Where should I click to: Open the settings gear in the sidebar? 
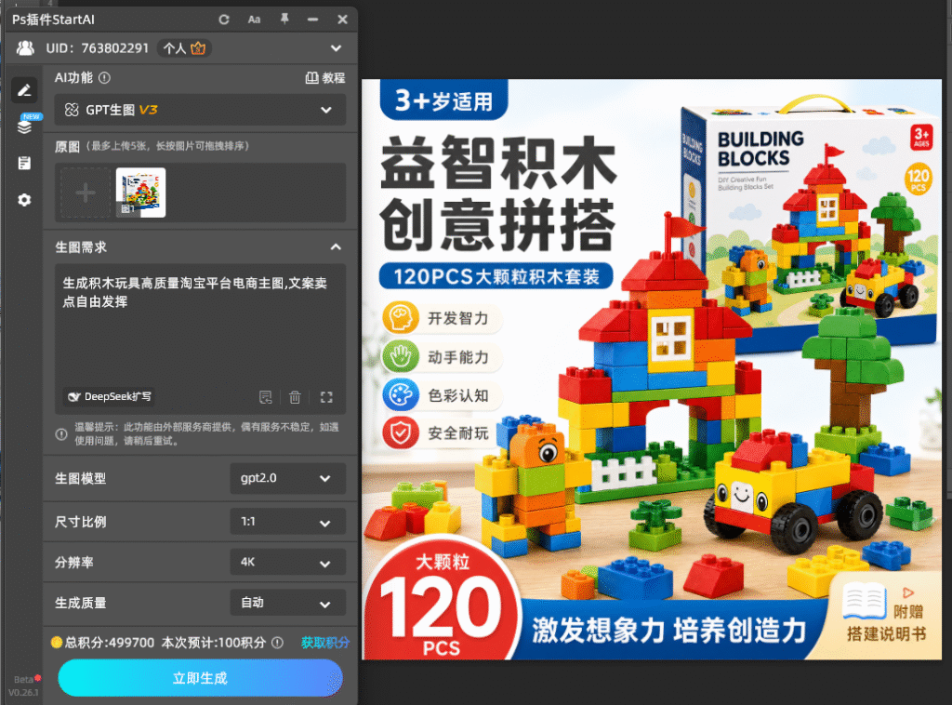24,200
